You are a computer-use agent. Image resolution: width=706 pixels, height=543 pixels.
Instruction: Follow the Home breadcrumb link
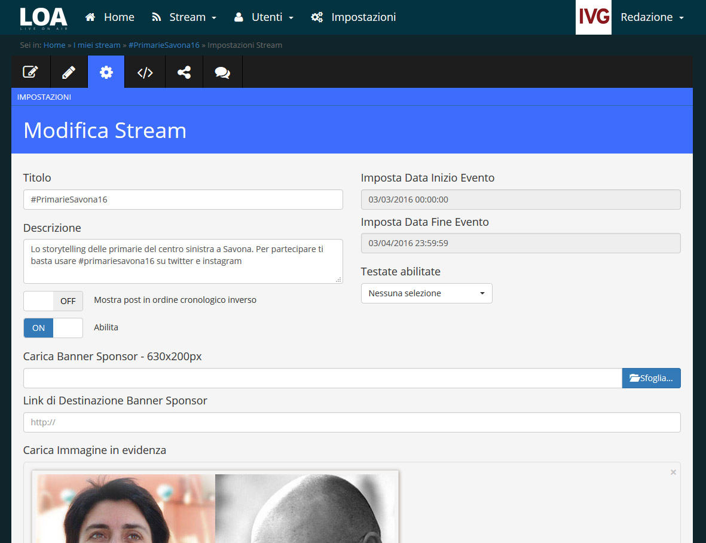(54, 45)
